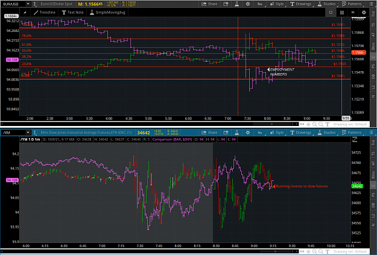Image resolution: width=377 pixels, height=255 pixels.
Task: Open the chart grid layout icon
Action: (342, 13)
